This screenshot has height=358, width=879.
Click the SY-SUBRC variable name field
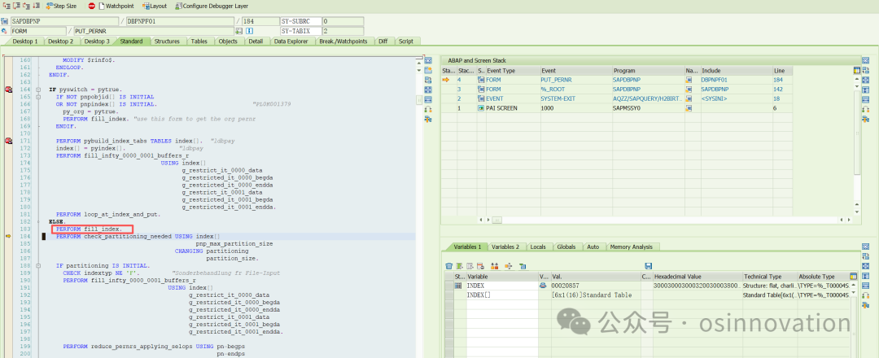click(300, 21)
